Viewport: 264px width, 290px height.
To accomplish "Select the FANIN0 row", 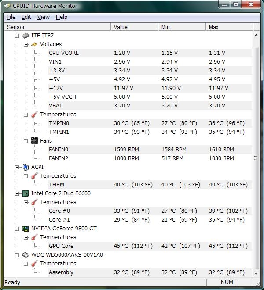I will [150, 150].
